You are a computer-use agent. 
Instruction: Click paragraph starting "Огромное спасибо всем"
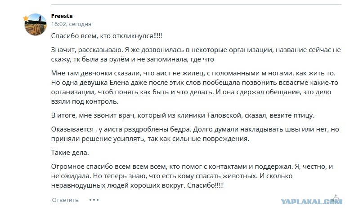click(192, 176)
